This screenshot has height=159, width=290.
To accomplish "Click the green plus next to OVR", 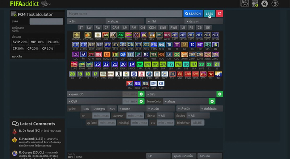I will [x=141, y=101].
